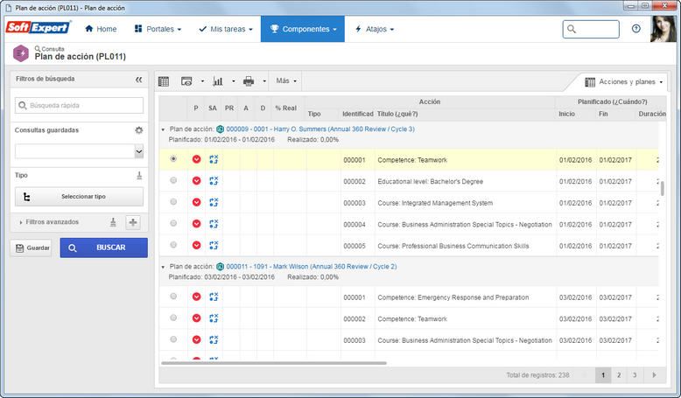Click the red priority icon for Competence: Teamwork 000001
The height and width of the screenshot is (398, 681).
(197, 159)
